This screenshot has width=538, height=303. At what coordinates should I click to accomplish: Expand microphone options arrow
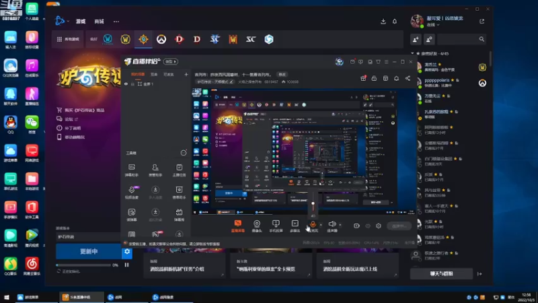click(x=321, y=225)
